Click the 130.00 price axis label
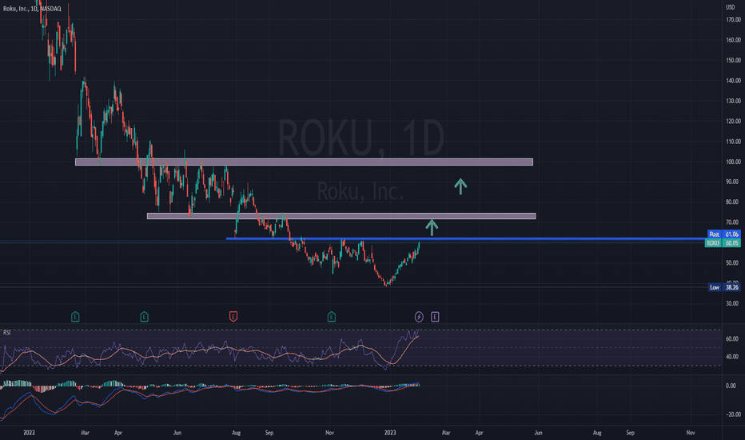 click(x=733, y=101)
